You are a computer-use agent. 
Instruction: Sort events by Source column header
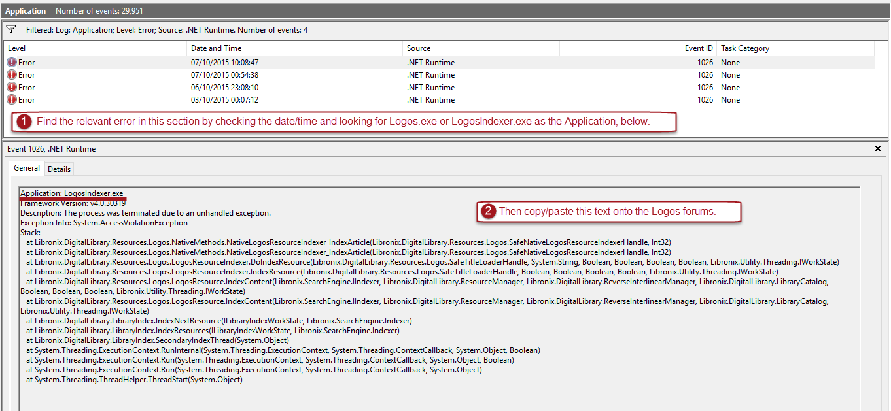[x=481, y=48]
